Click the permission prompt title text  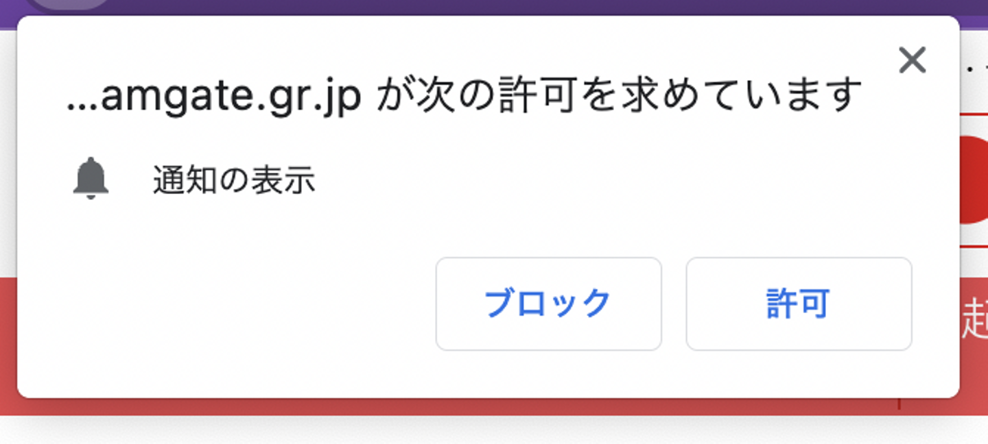[x=464, y=97]
